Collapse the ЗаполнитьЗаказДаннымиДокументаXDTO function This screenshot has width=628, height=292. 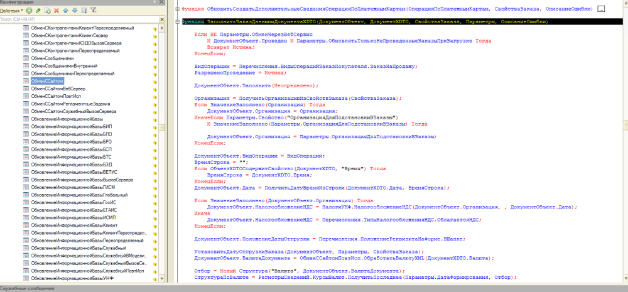click(x=176, y=22)
